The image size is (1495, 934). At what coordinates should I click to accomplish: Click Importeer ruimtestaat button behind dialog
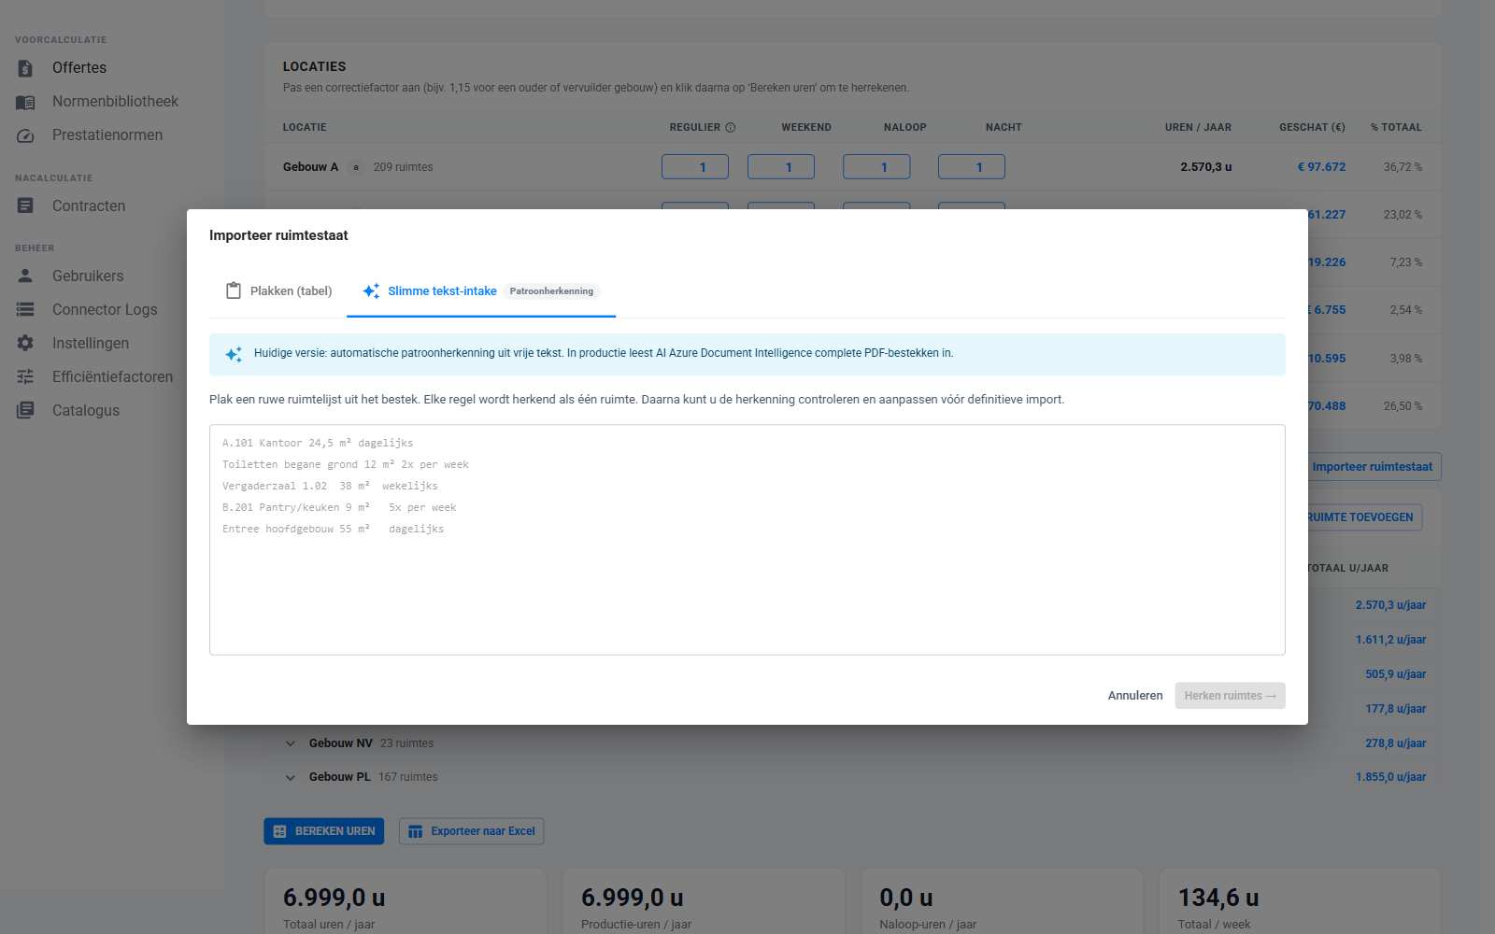(x=1373, y=467)
